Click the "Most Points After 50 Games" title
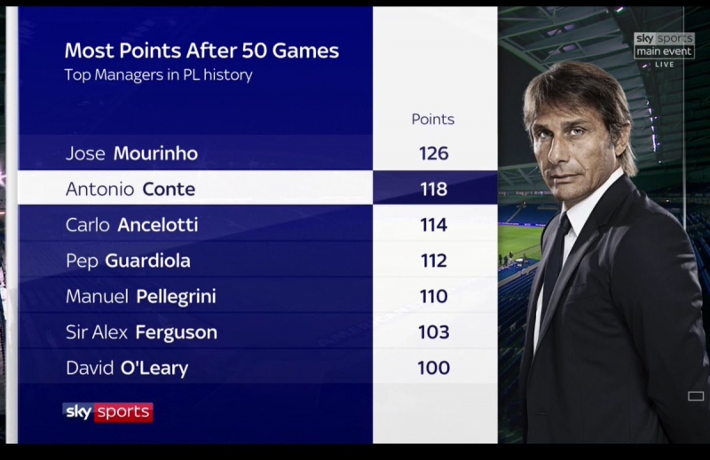Image resolution: width=710 pixels, height=460 pixels. point(201,51)
